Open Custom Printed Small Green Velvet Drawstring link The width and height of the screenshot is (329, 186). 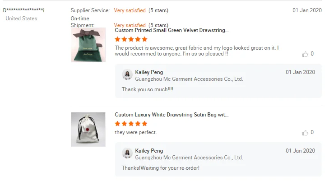tap(171, 31)
